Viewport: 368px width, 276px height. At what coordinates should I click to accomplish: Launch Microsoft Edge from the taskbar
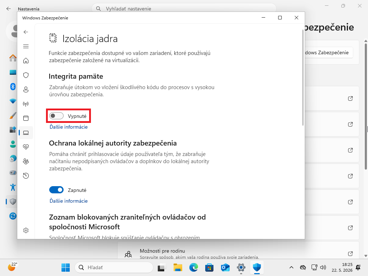pyautogui.click(x=194, y=267)
